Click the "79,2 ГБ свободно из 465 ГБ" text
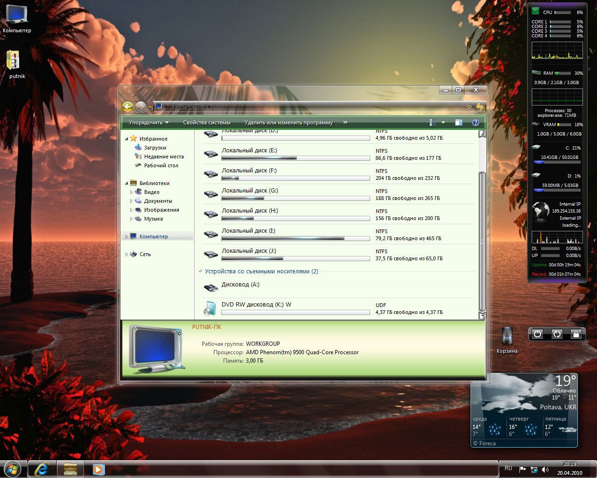Image resolution: width=597 pixels, height=478 pixels. (x=408, y=238)
